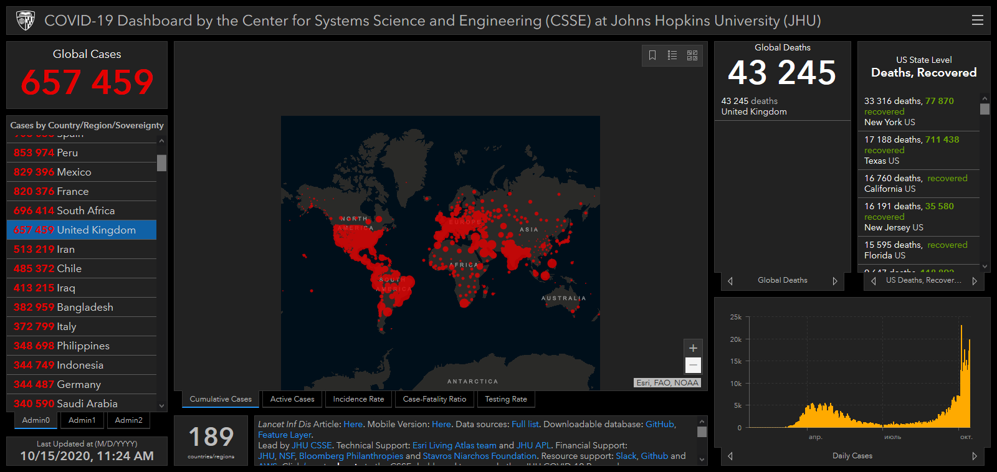
Task: Open the Full list data sources link
Action: click(x=525, y=424)
